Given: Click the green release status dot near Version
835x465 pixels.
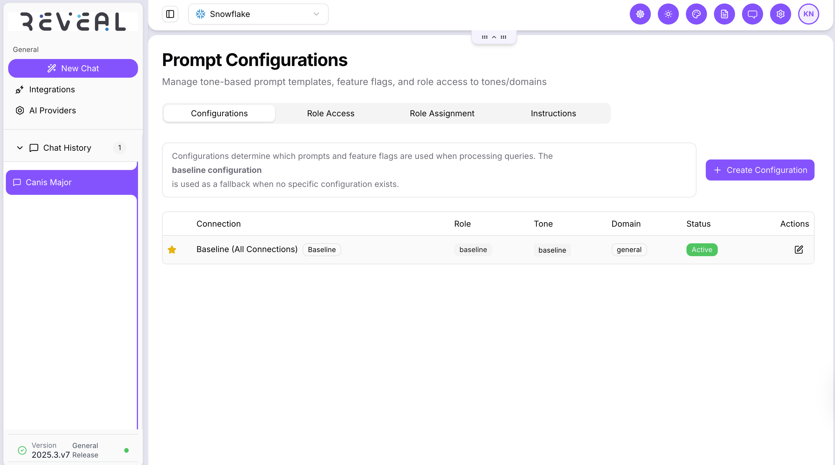Looking at the screenshot, I should pos(127,450).
